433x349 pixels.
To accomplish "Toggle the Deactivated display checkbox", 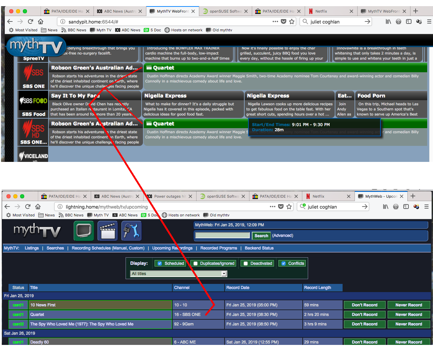I will point(245,263).
